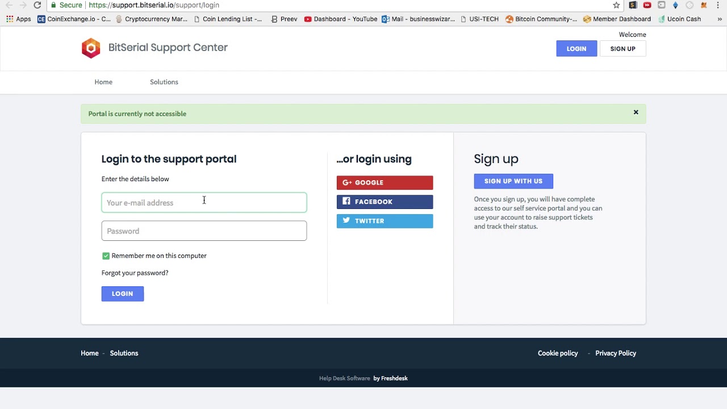Open the Chrome three-dot menu
The height and width of the screenshot is (409, 727).
coord(718,5)
